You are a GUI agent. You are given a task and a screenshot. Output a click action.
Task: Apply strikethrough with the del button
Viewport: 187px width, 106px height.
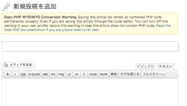[46, 74]
